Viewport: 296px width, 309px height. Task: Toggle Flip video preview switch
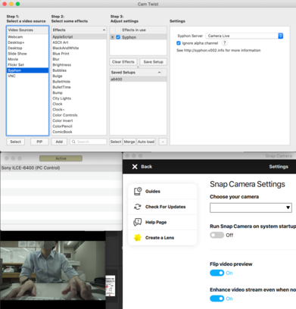click(217, 273)
